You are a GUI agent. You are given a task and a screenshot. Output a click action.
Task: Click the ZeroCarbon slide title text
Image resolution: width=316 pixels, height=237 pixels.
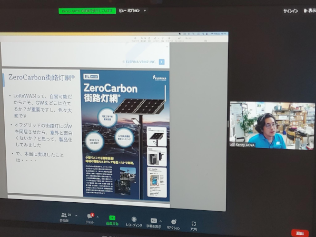(x=42, y=77)
